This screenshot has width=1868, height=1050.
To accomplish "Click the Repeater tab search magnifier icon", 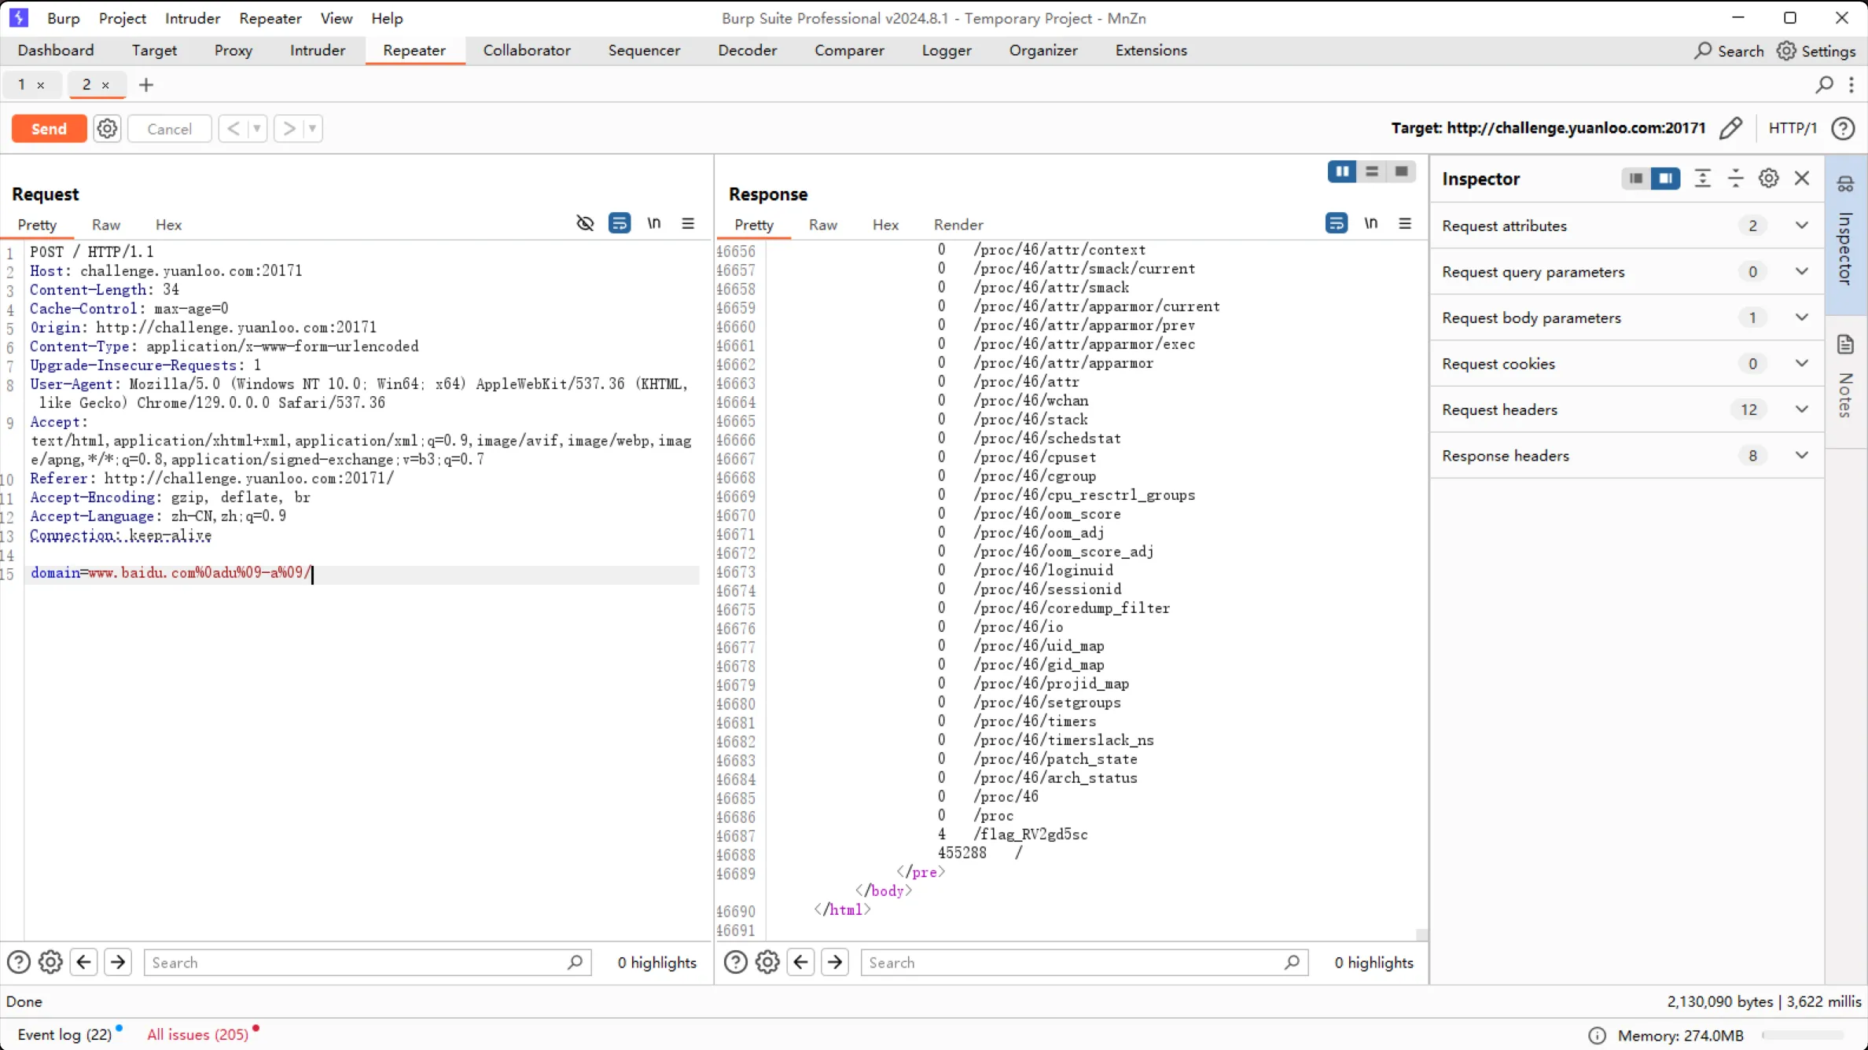I will tap(1824, 85).
